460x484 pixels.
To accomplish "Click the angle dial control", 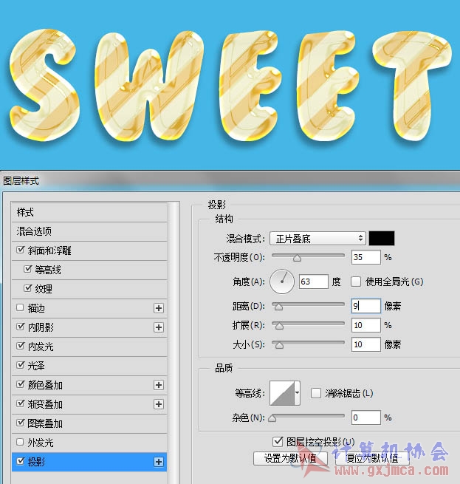I will click(x=282, y=282).
